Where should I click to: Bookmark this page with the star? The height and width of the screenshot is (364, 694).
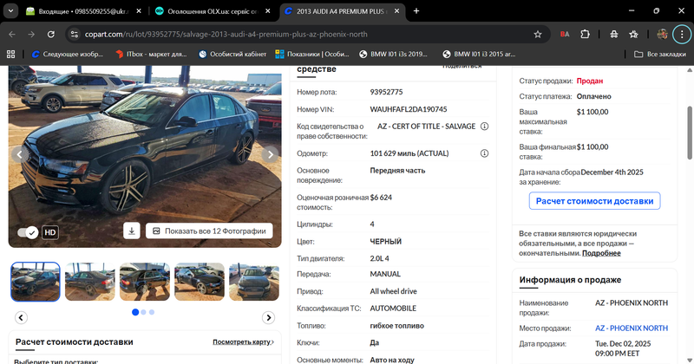point(538,34)
